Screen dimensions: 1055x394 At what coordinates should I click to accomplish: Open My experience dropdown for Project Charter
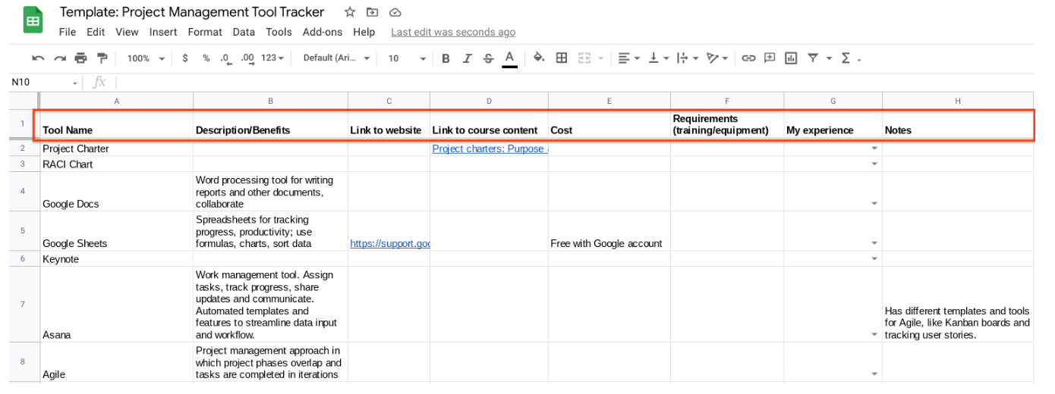point(874,149)
